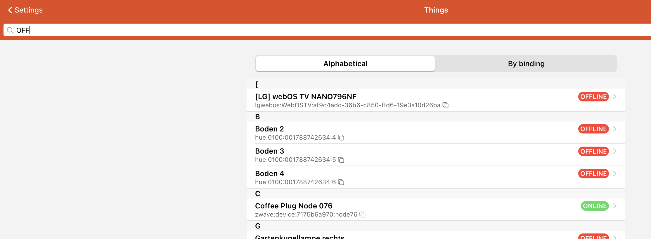Open LG webOS TV details chevron
The width and height of the screenshot is (651, 239).
coord(615,97)
